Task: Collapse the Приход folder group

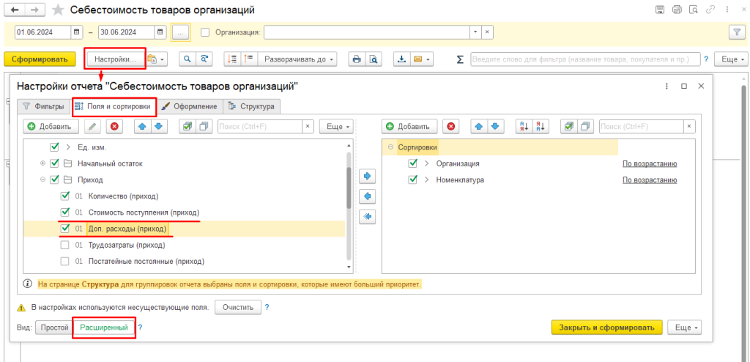Action: (x=43, y=180)
